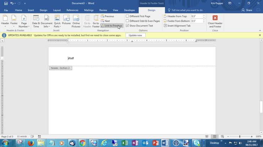263x147 pixels.
Task: Open the Kris Pepper account name
Action: [217, 3]
